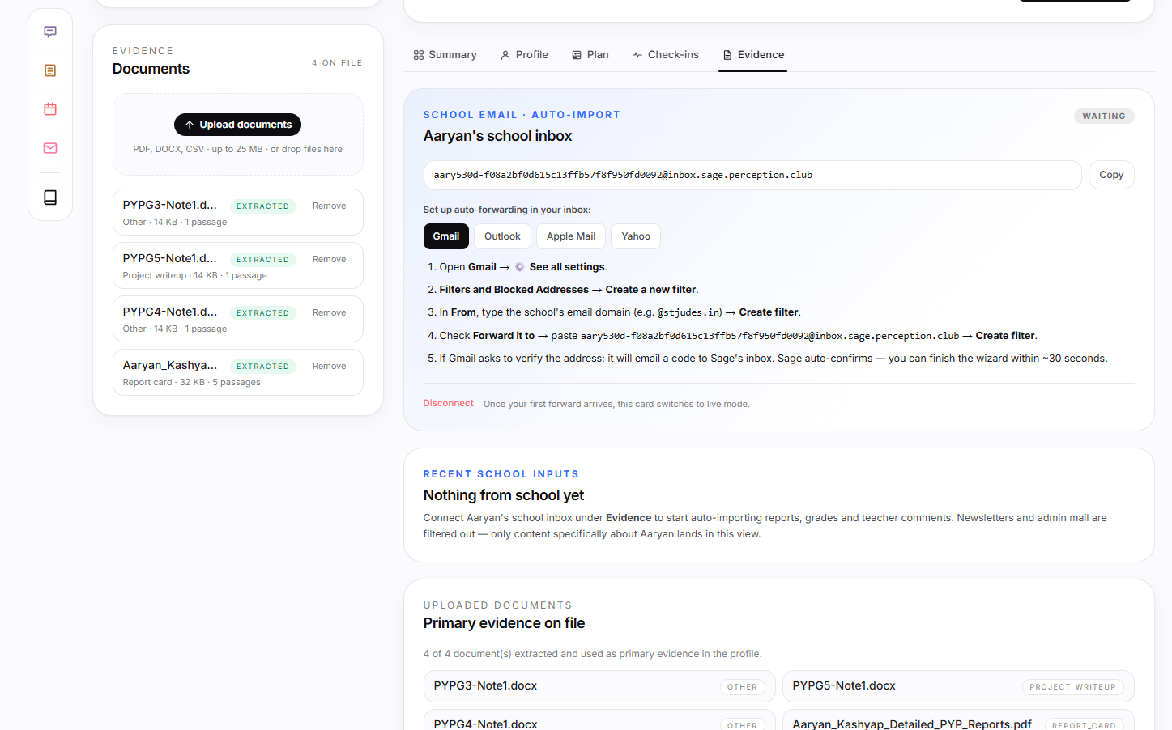1172x730 pixels.
Task: Switch to the Check-ins tab
Action: [x=666, y=55]
